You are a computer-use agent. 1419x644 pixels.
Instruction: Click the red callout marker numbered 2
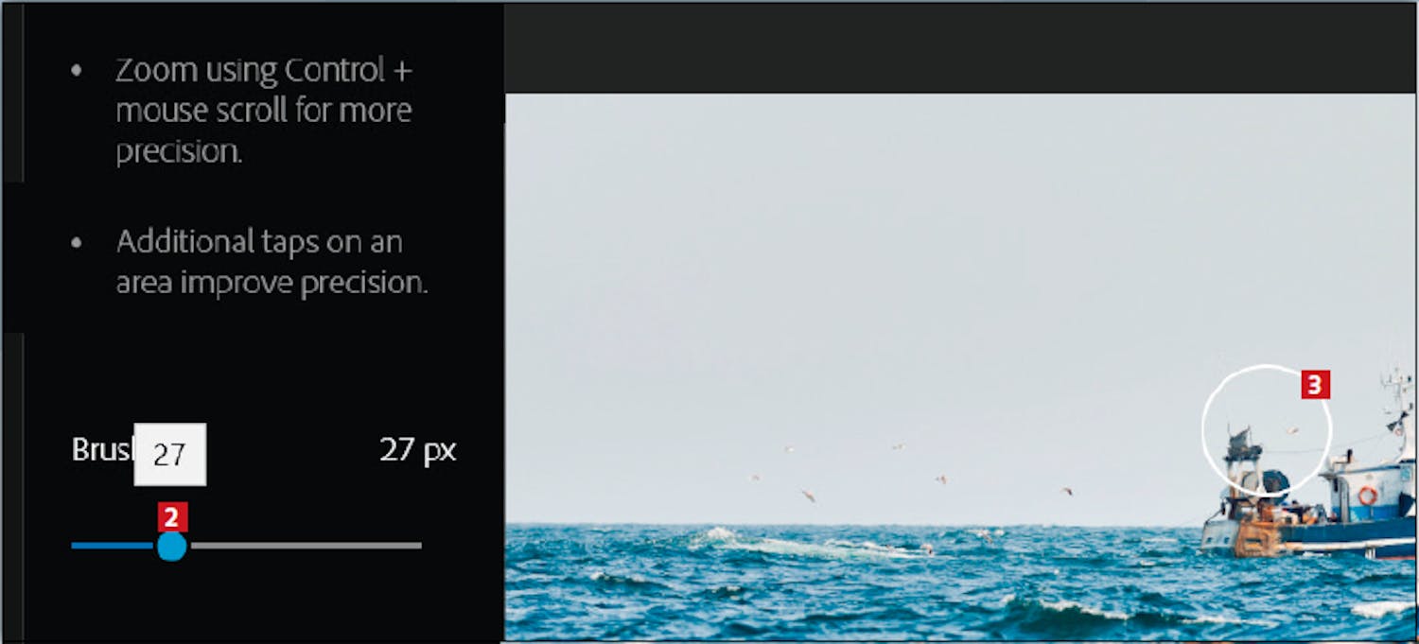tap(170, 517)
